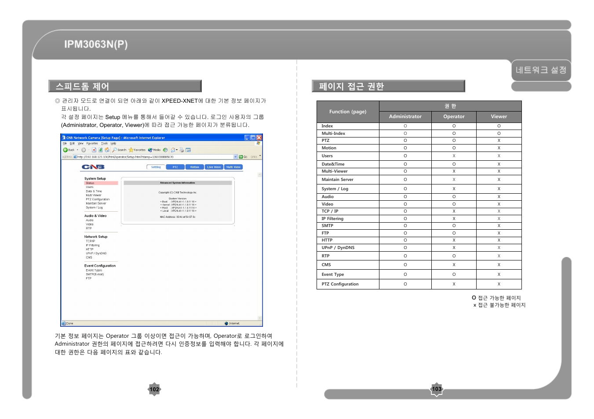The image size is (594, 419).
Task: Open the Search pane from IE toolbar
Action: click(x=119, y=150)
